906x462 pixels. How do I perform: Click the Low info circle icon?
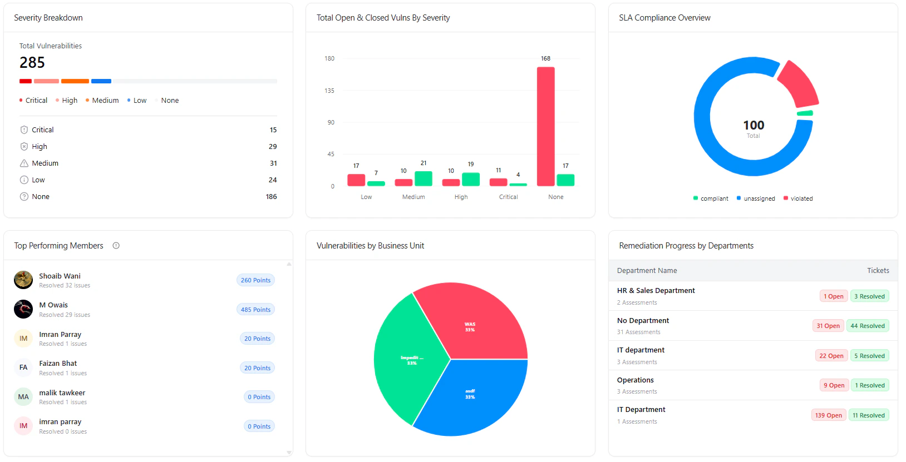click(x=24, y=180)
